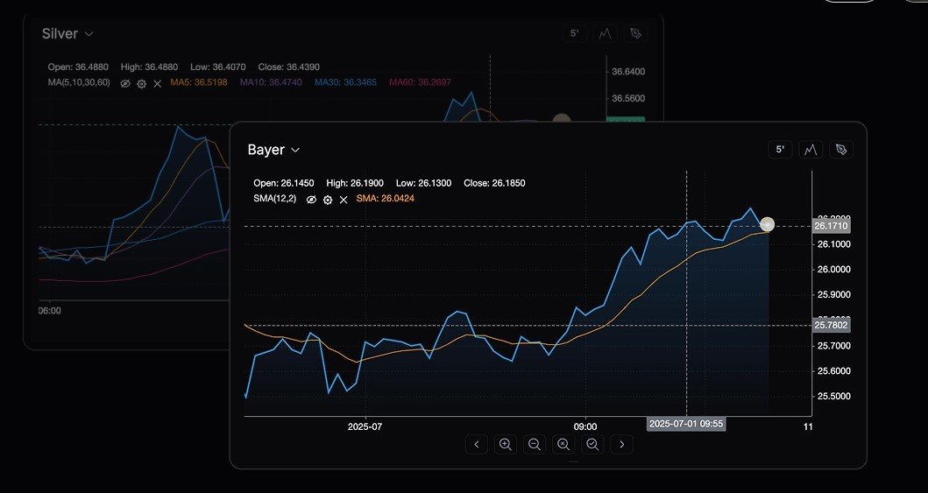Change the 5' timeframe in Bayer chart
928x493 pixels.
[780, 150]
